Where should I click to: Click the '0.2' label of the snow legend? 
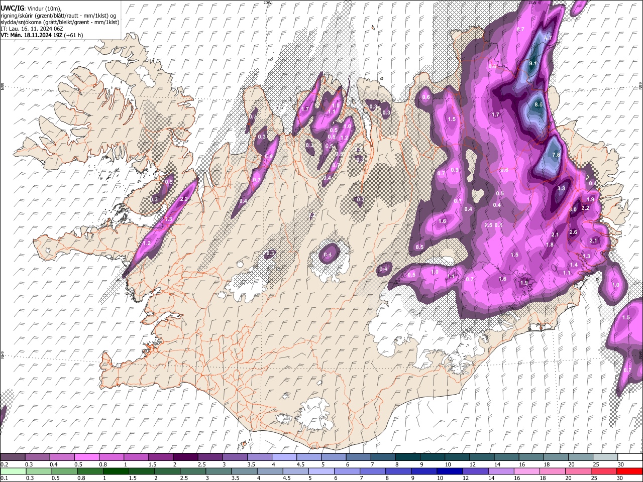click(x=4, y=464)
